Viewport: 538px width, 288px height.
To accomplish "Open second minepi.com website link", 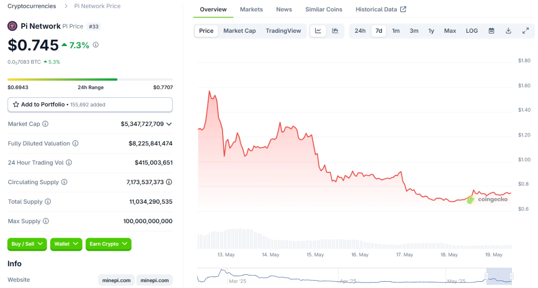I will click(155, 280).
